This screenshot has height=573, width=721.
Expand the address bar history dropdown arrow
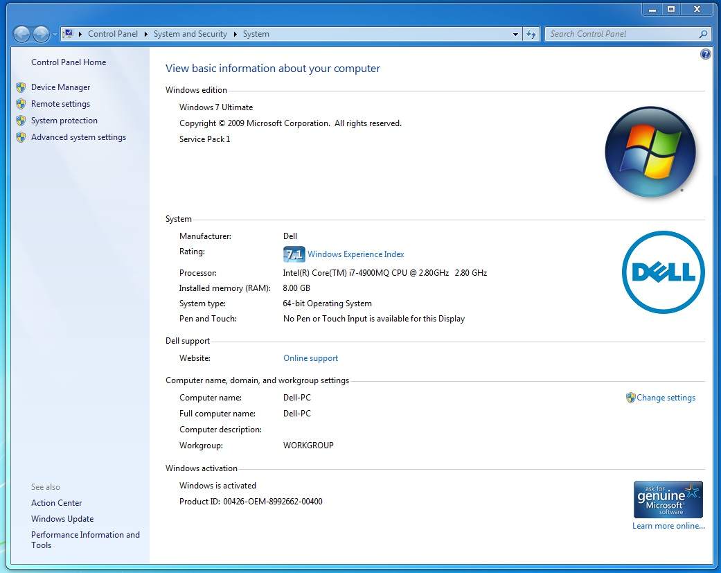(515, 34)
